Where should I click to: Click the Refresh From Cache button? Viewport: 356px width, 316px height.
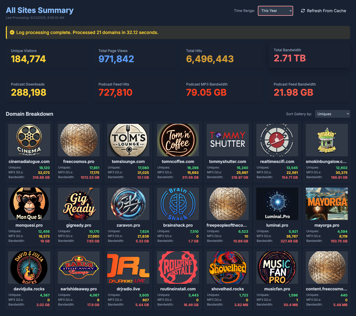[323, 11]
